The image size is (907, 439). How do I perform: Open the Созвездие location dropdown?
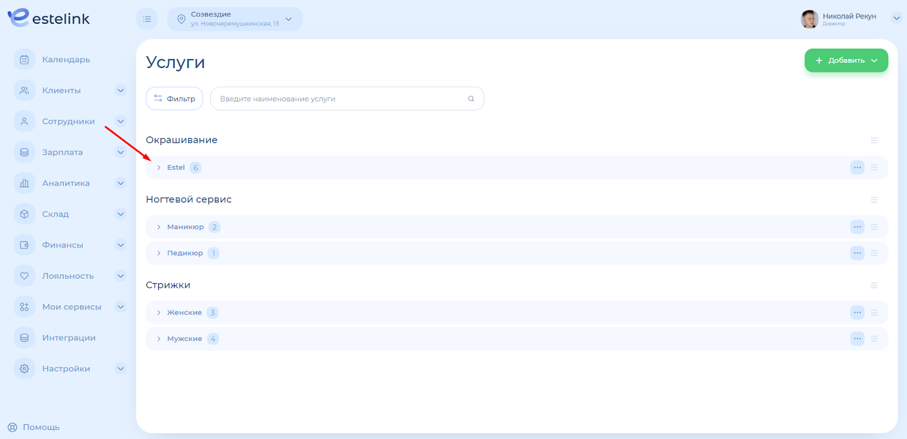235,19
